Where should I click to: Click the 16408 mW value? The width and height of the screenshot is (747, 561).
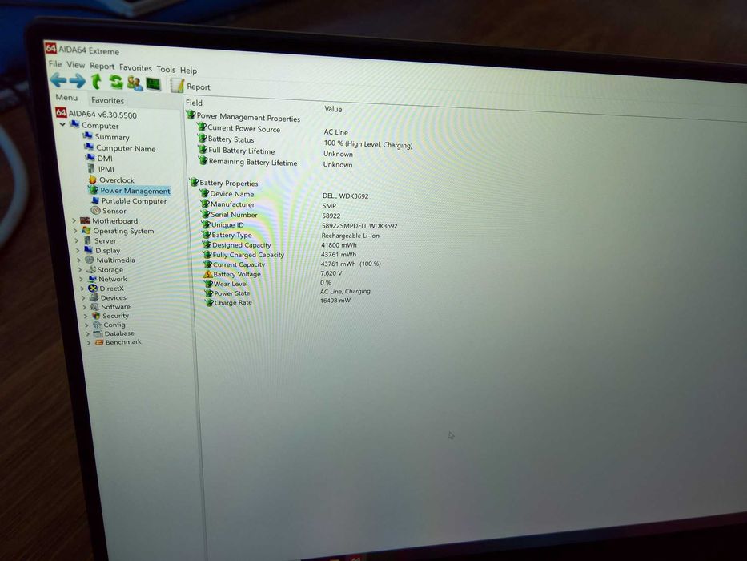(335, 300)
